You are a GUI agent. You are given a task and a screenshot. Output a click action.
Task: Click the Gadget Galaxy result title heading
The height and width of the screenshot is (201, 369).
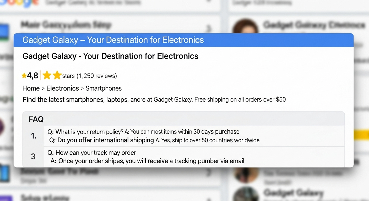(x=110, y=56)
